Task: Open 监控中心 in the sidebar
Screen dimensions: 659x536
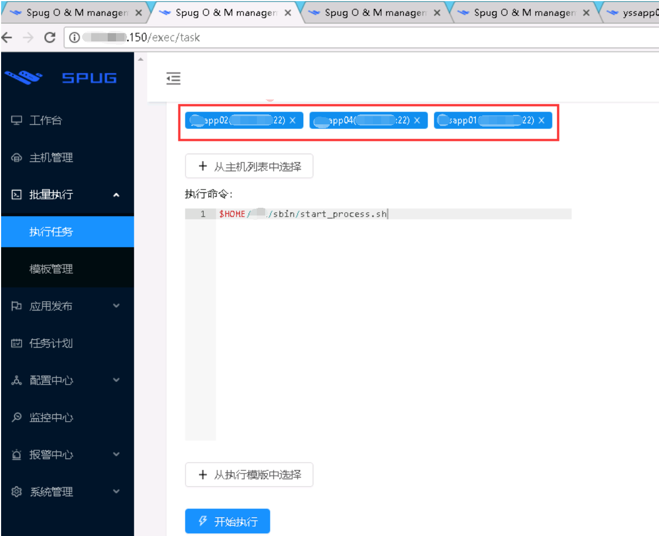Action: 67,417
